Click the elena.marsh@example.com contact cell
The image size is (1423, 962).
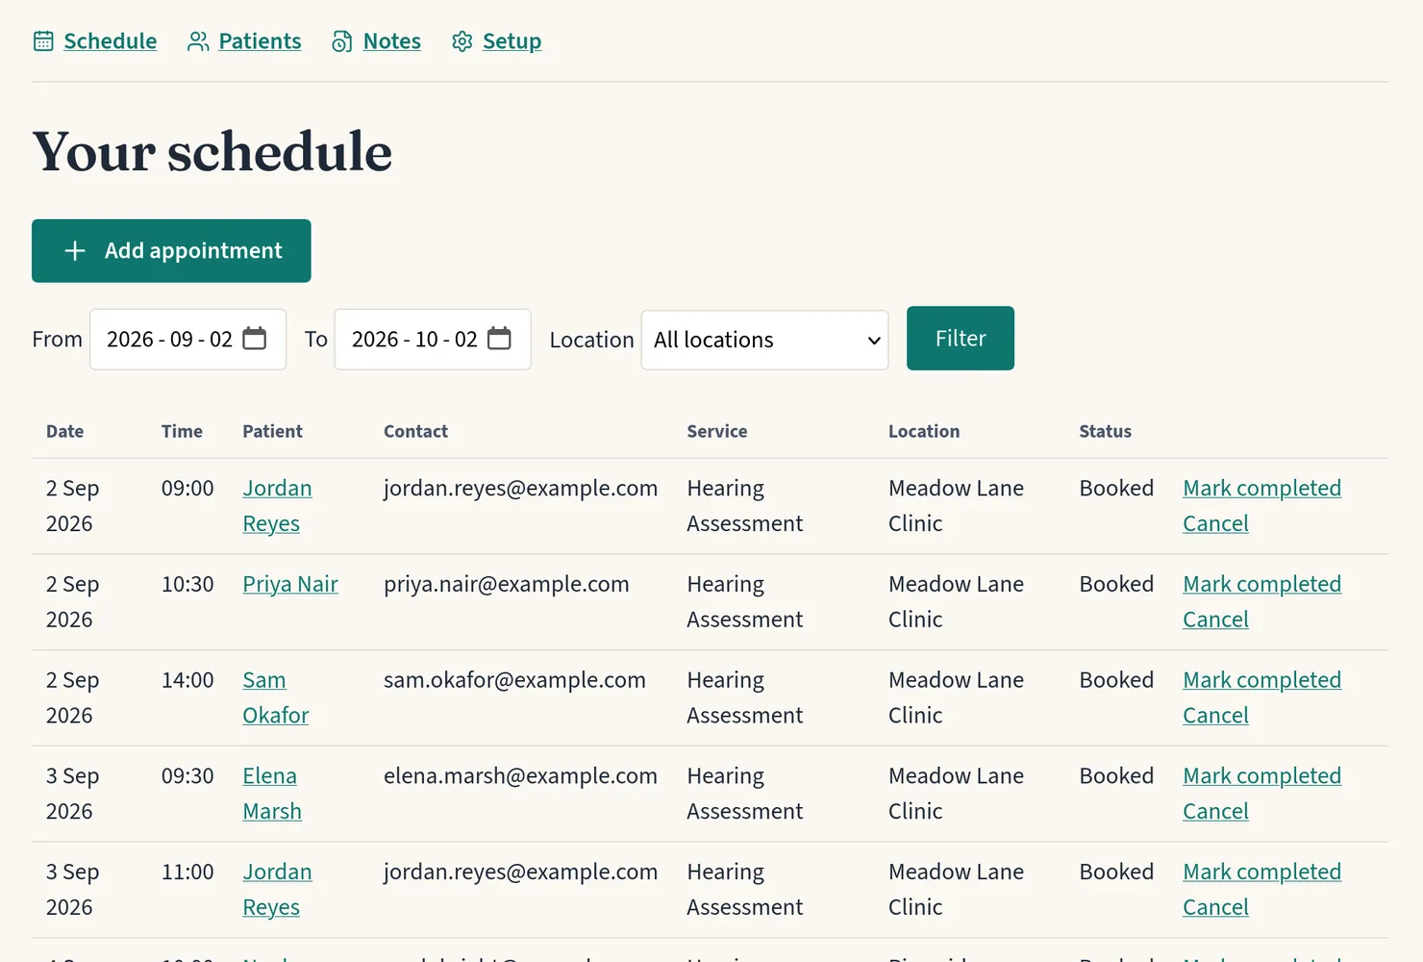pos(520,776)
